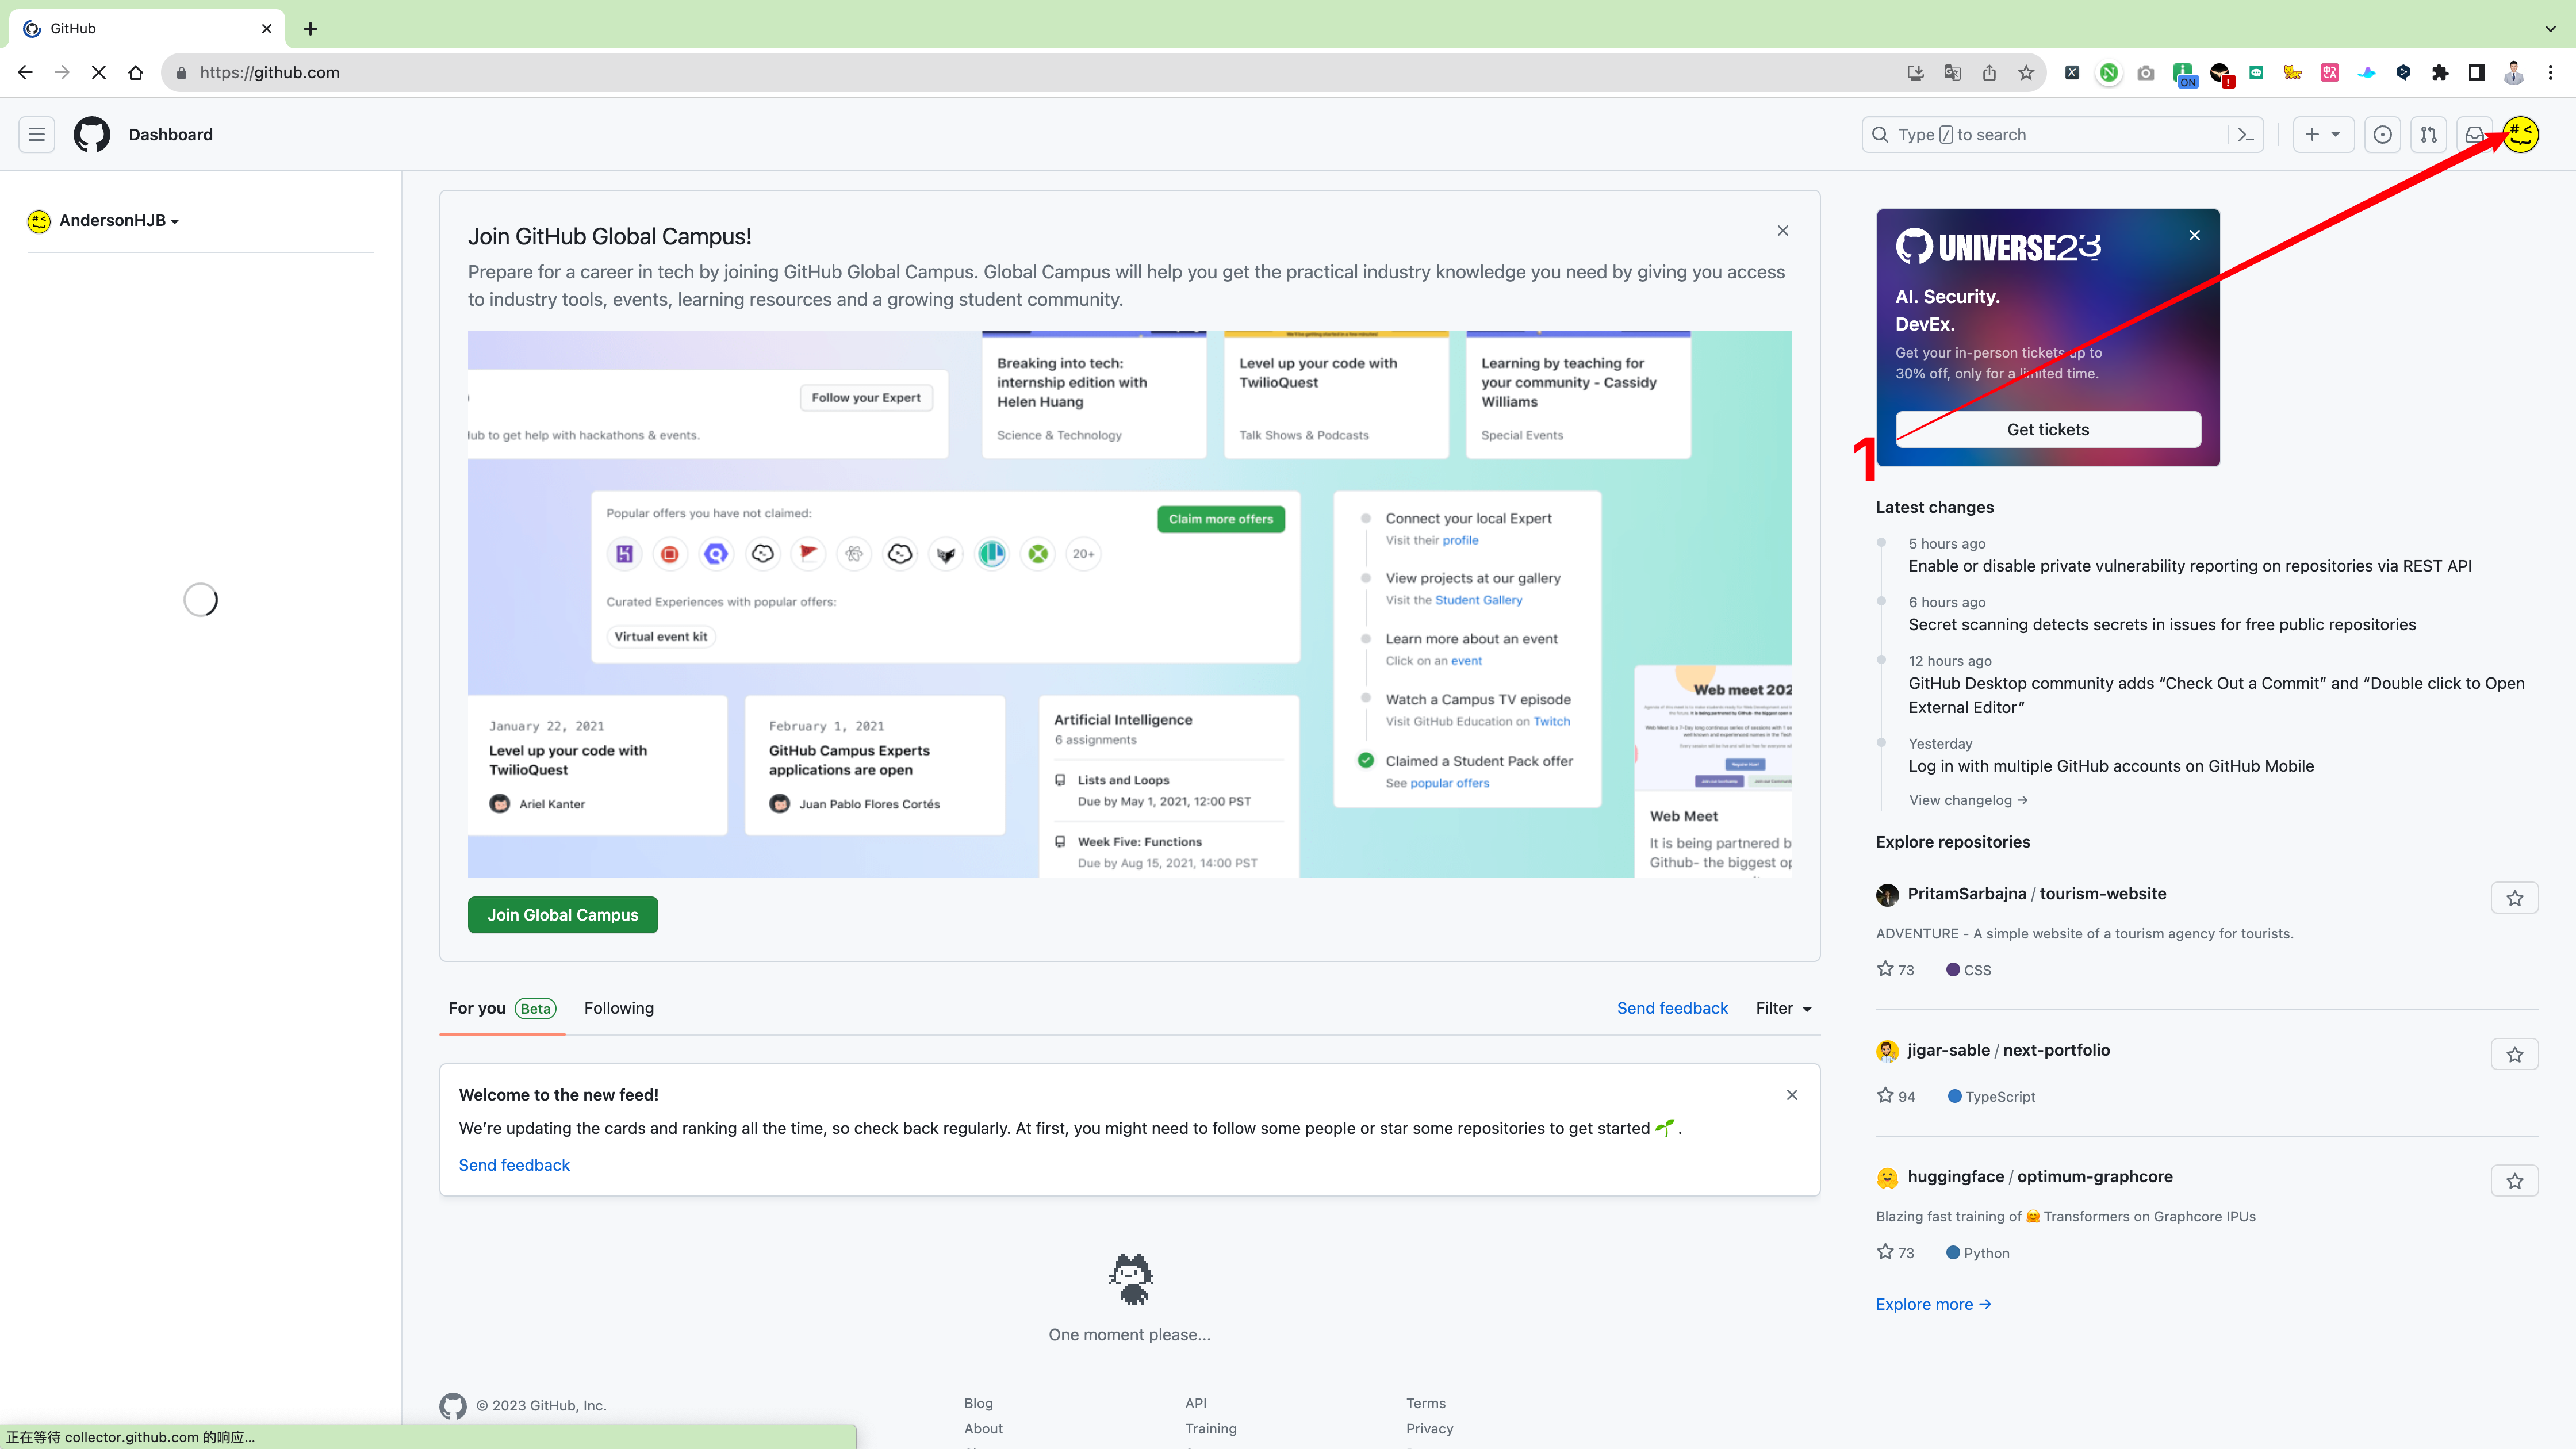The width and height of the screenshot is (2576, 1449).
Task: Follow the Explore more link
Action: coord(1933,1304)
